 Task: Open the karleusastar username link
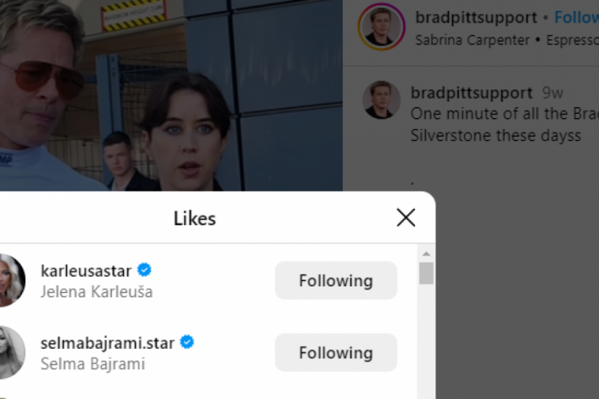pos(86,271)
